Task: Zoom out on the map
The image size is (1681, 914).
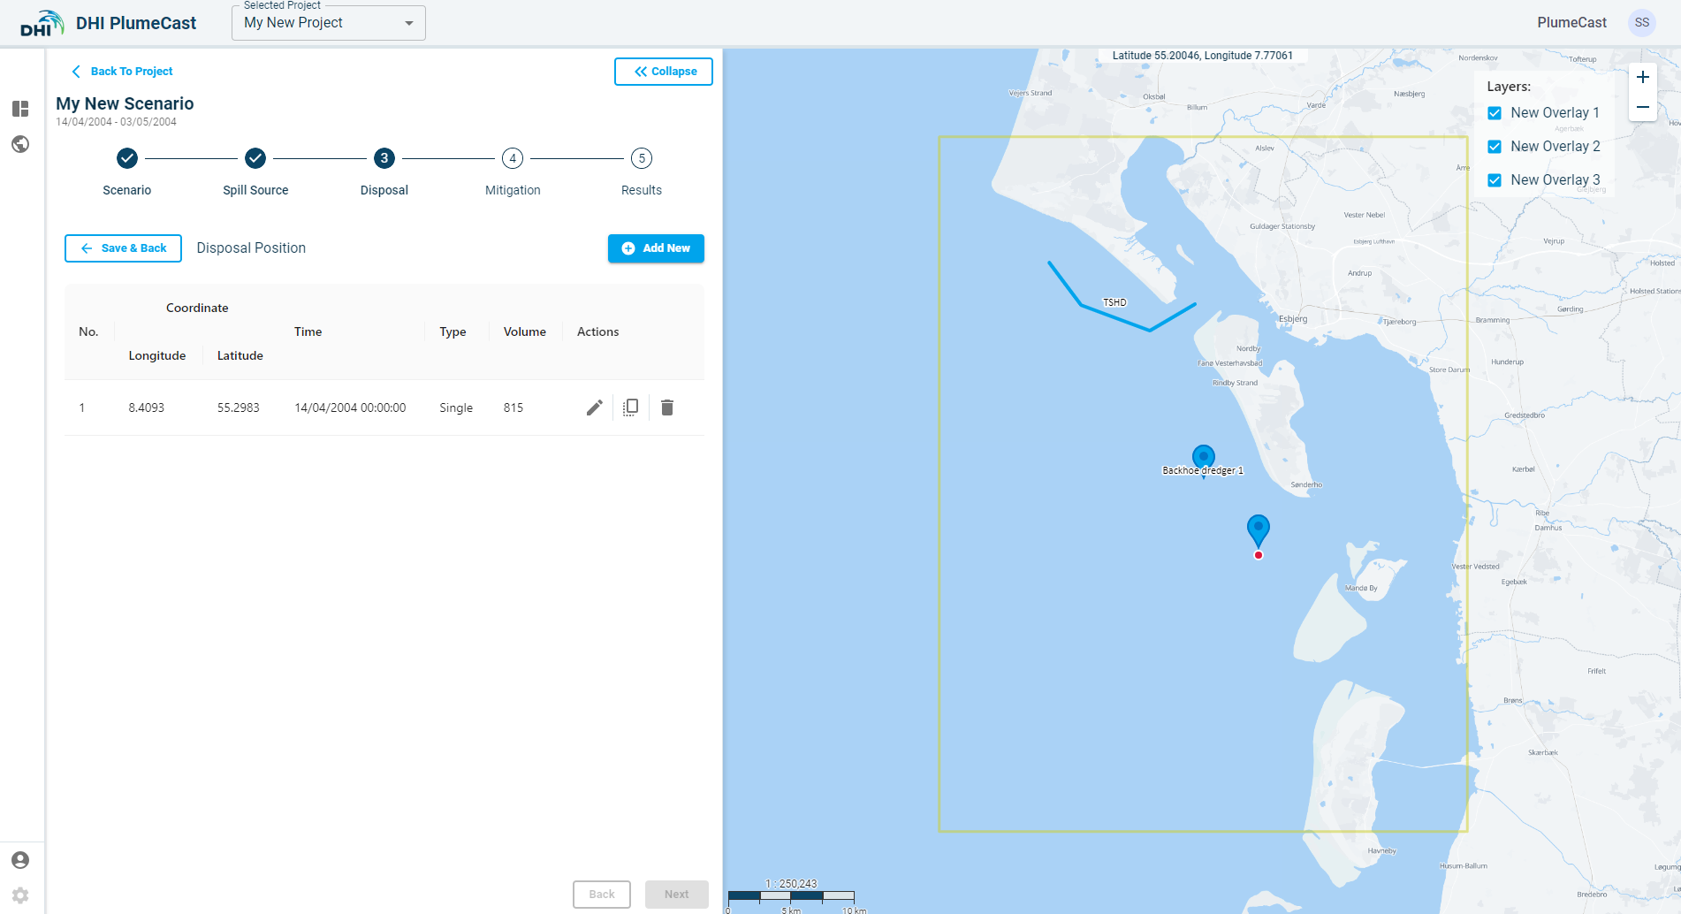Action: tap(1642, 107)
